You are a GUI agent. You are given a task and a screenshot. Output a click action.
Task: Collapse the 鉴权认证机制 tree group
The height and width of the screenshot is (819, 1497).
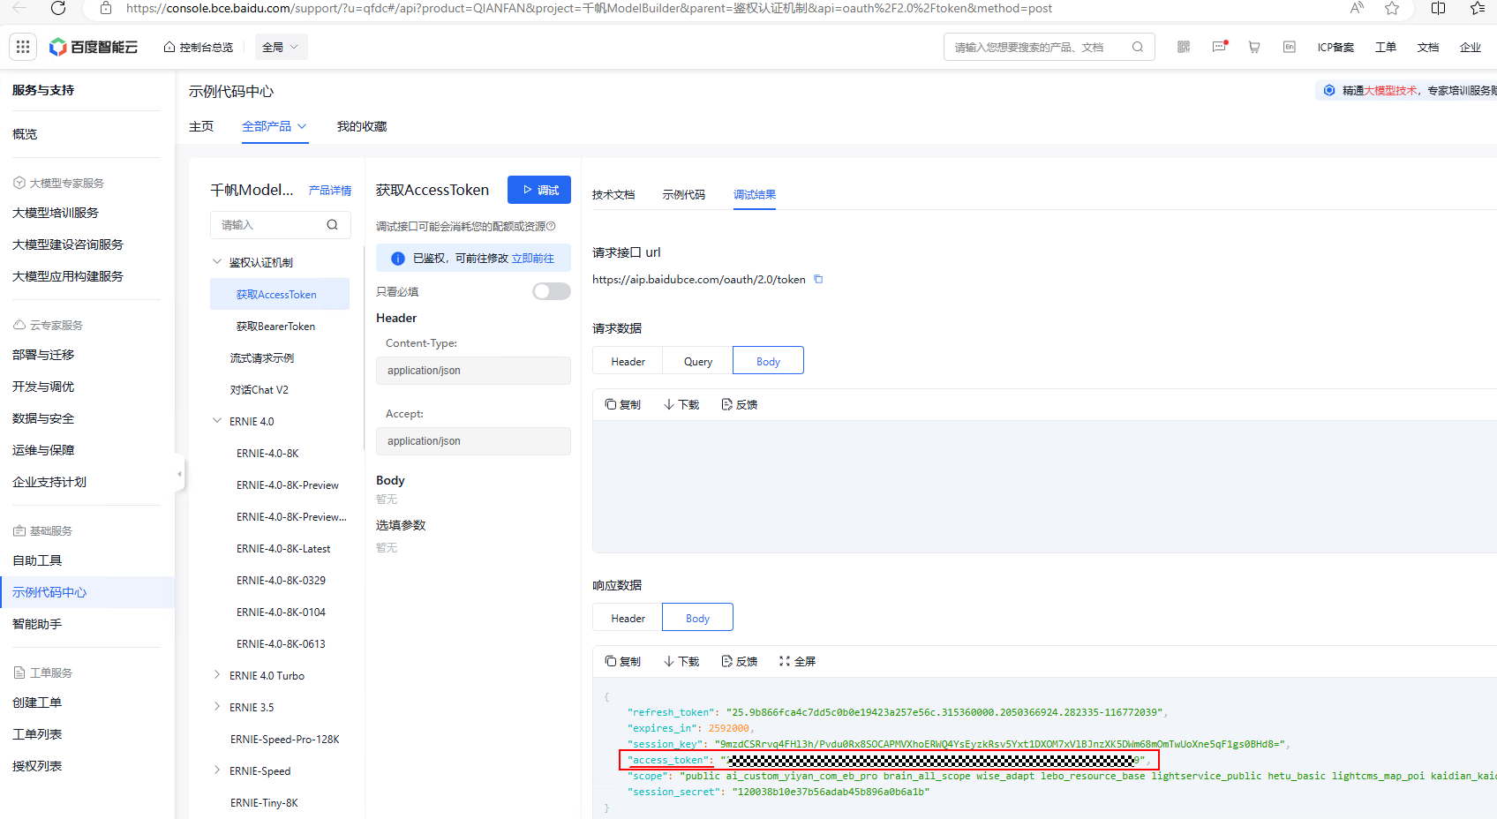(217, 262)
